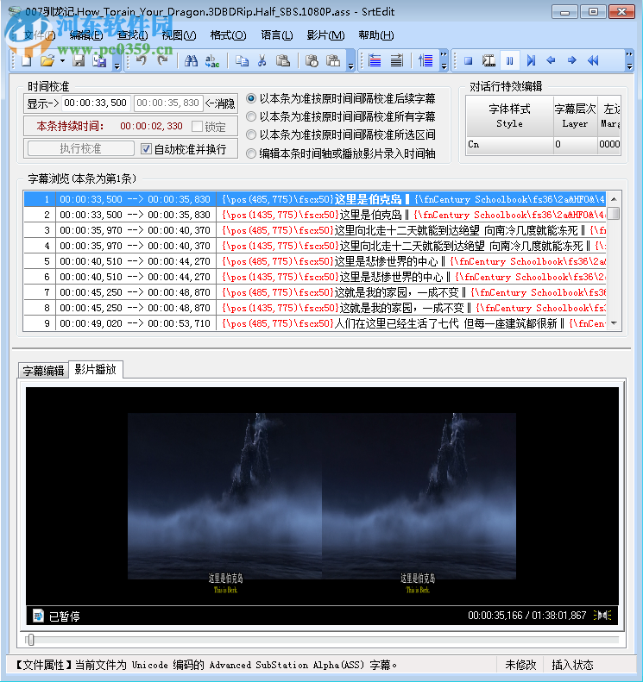Viewport: 643px width, 682px height.
Task: Click the blue right arrow icon
Action: tap(572, 60)
